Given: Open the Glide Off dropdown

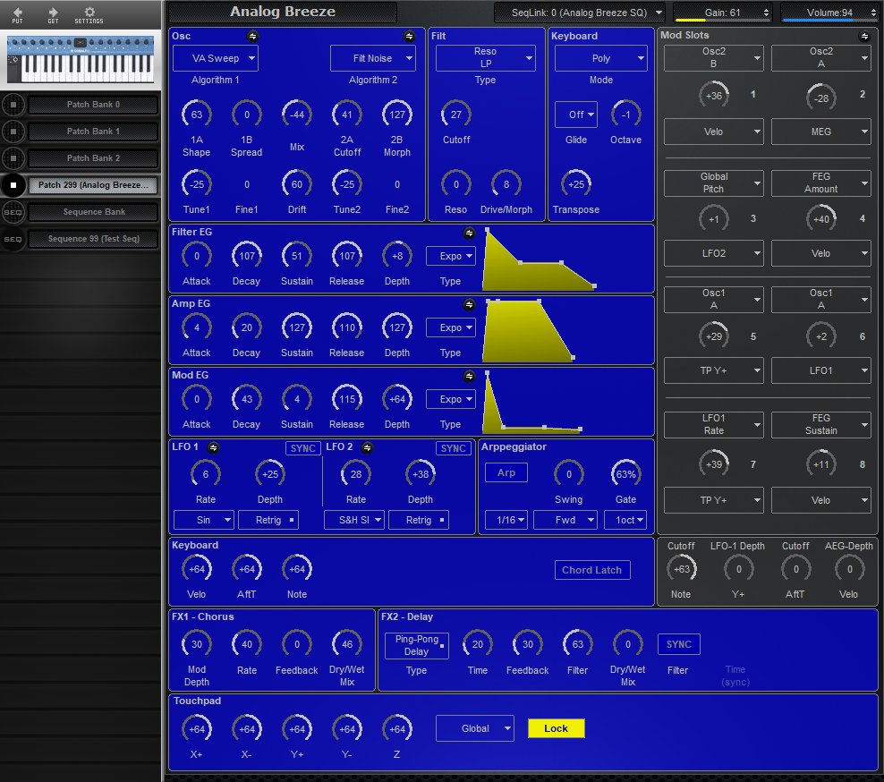Looking at the screenshot, I should [576, 115].
